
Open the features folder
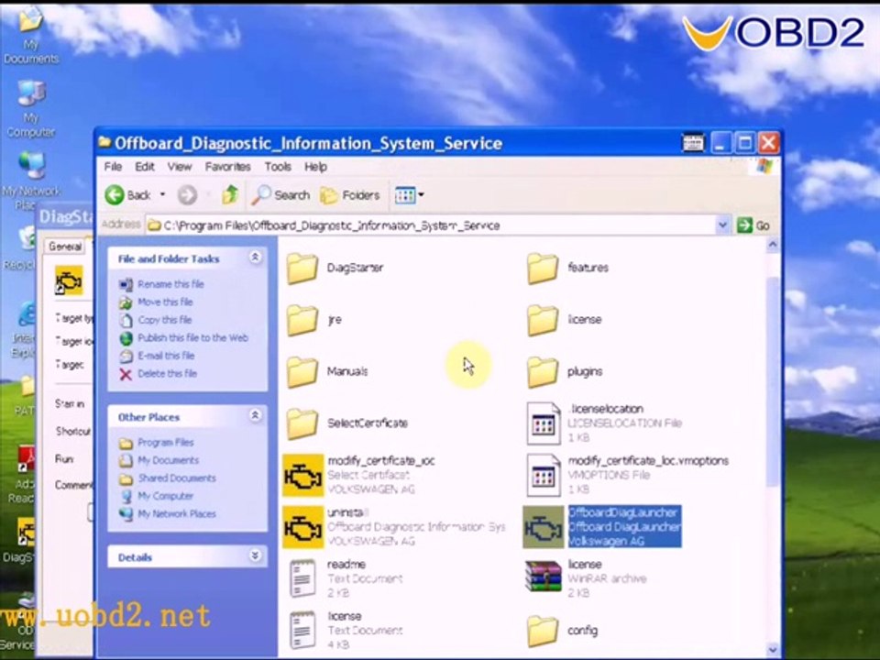point(543,268)
